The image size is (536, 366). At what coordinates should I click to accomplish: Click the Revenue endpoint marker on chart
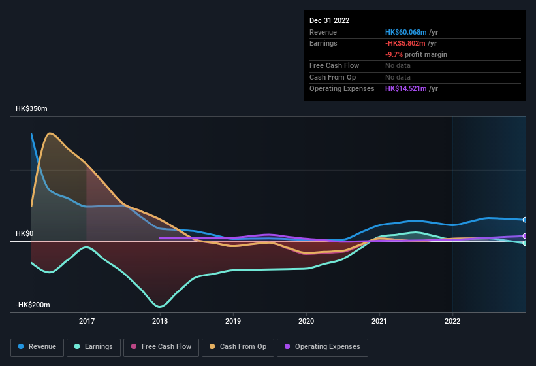pos(524,220)
